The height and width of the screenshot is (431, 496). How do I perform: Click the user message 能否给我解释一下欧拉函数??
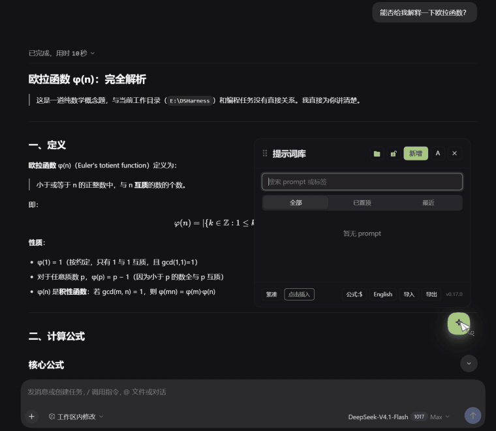(424, 12)
